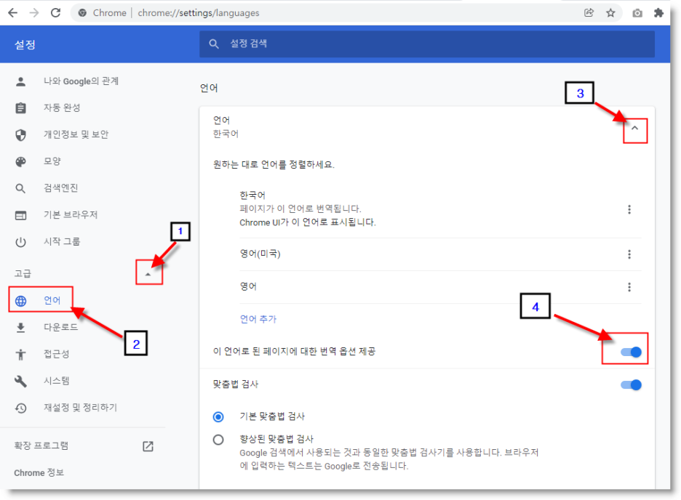Open the Chrome 정보 page
Screen dimensions: 681x500
(39, 473)
